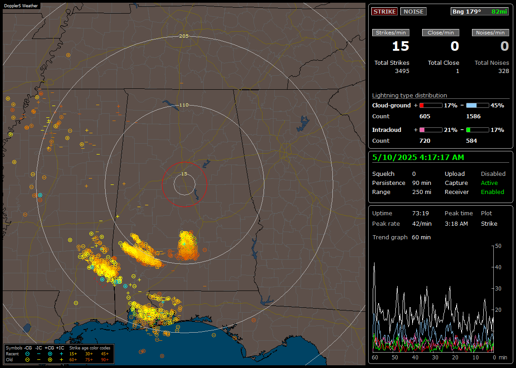516x368 pixels.
Task: Click the Capture status Active
Action: click(x=489, y=183)
